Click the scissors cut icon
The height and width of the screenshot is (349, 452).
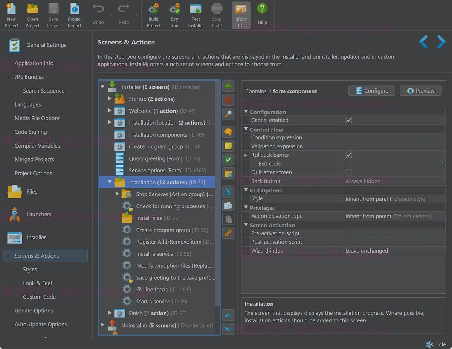click(228, 192)
